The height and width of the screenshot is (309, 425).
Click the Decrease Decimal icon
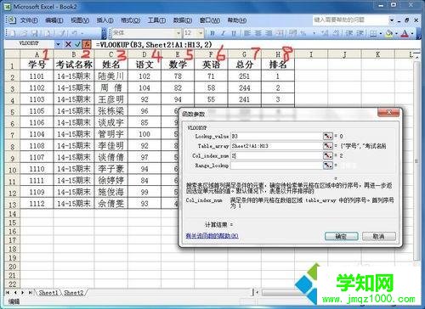(x=337, y=33)
